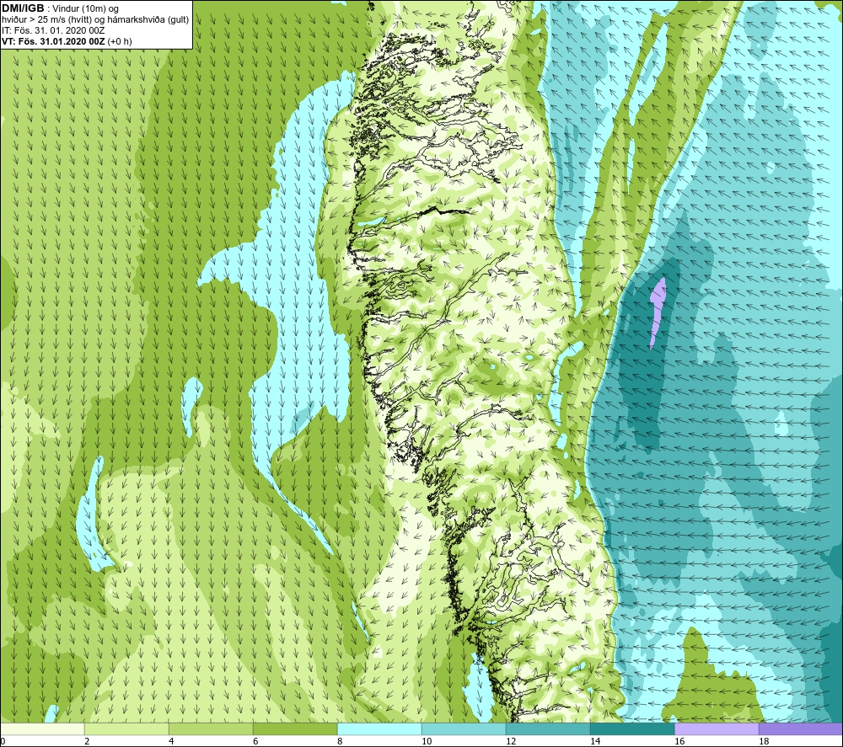Screen dimensions: 843x747
Task: Click the 'hviður > 25 m/s (hvítt)' text line
Action: (x=96, y=20)
